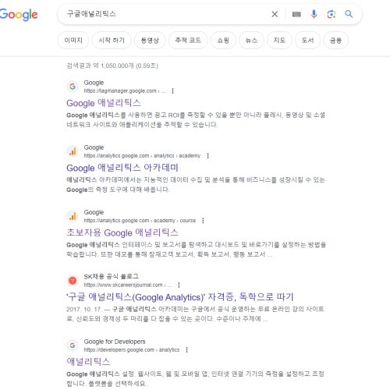Click Google favicon of tagmanager result

pyautogui.click(x=73, y=87)
